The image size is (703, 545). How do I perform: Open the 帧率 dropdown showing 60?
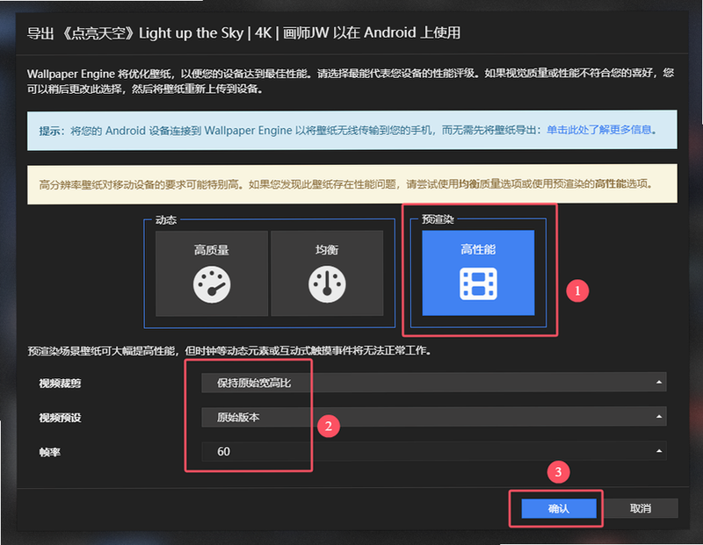point(433,451)
